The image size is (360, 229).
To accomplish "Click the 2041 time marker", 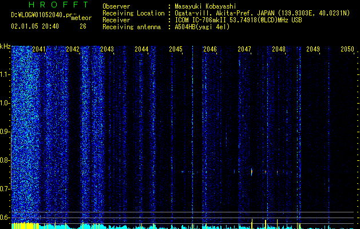I will click(38, 49).
